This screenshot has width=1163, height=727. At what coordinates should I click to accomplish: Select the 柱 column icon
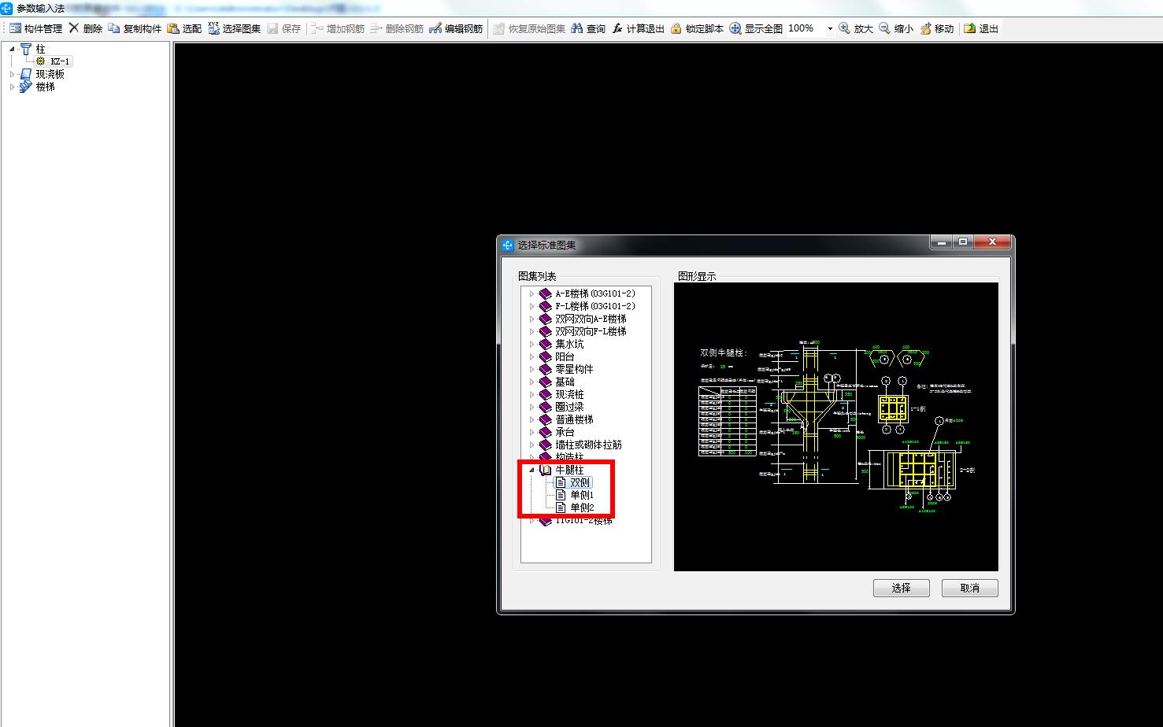pyautogui.click(x=26, y=49)
